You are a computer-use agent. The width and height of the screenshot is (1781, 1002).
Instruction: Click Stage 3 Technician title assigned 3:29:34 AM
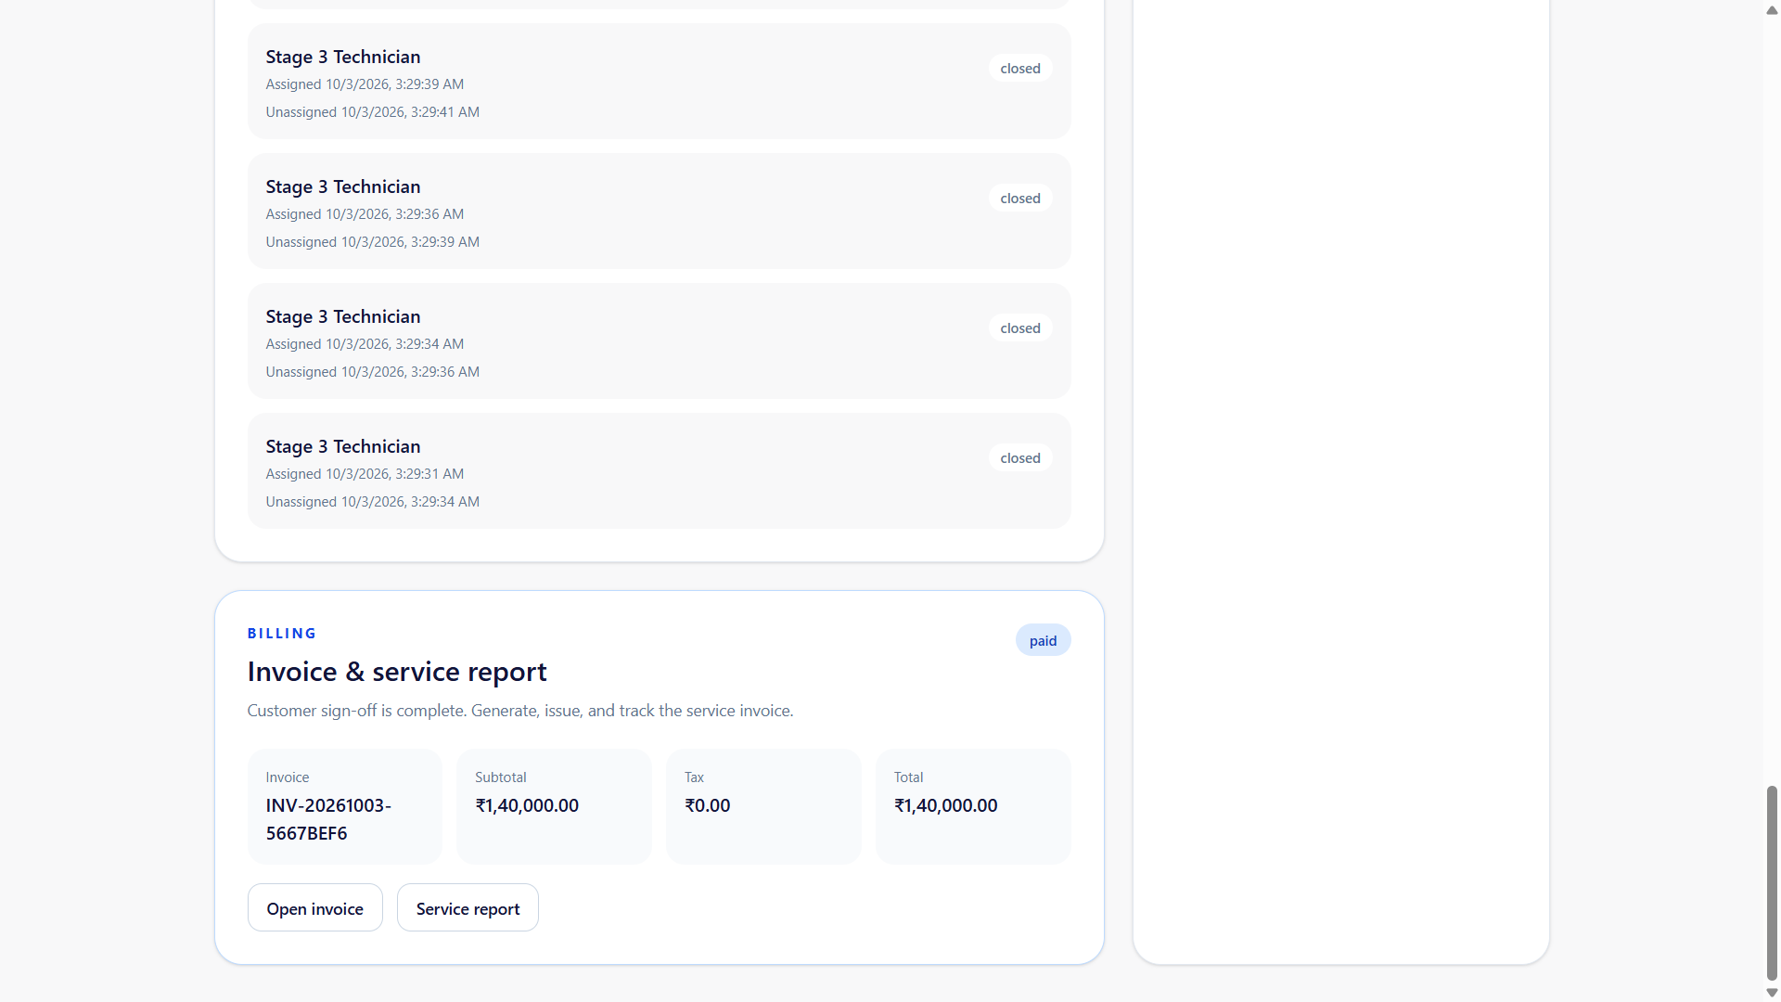coord(343,316)
